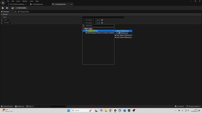
Task: Collapse the Structure section header
Action: 2,14
